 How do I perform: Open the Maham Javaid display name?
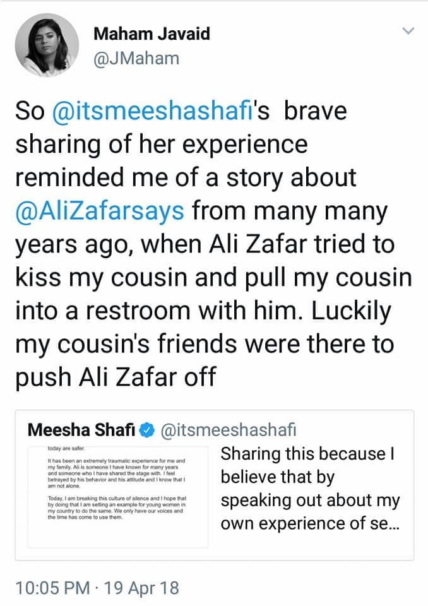click(x=153, y=33)
